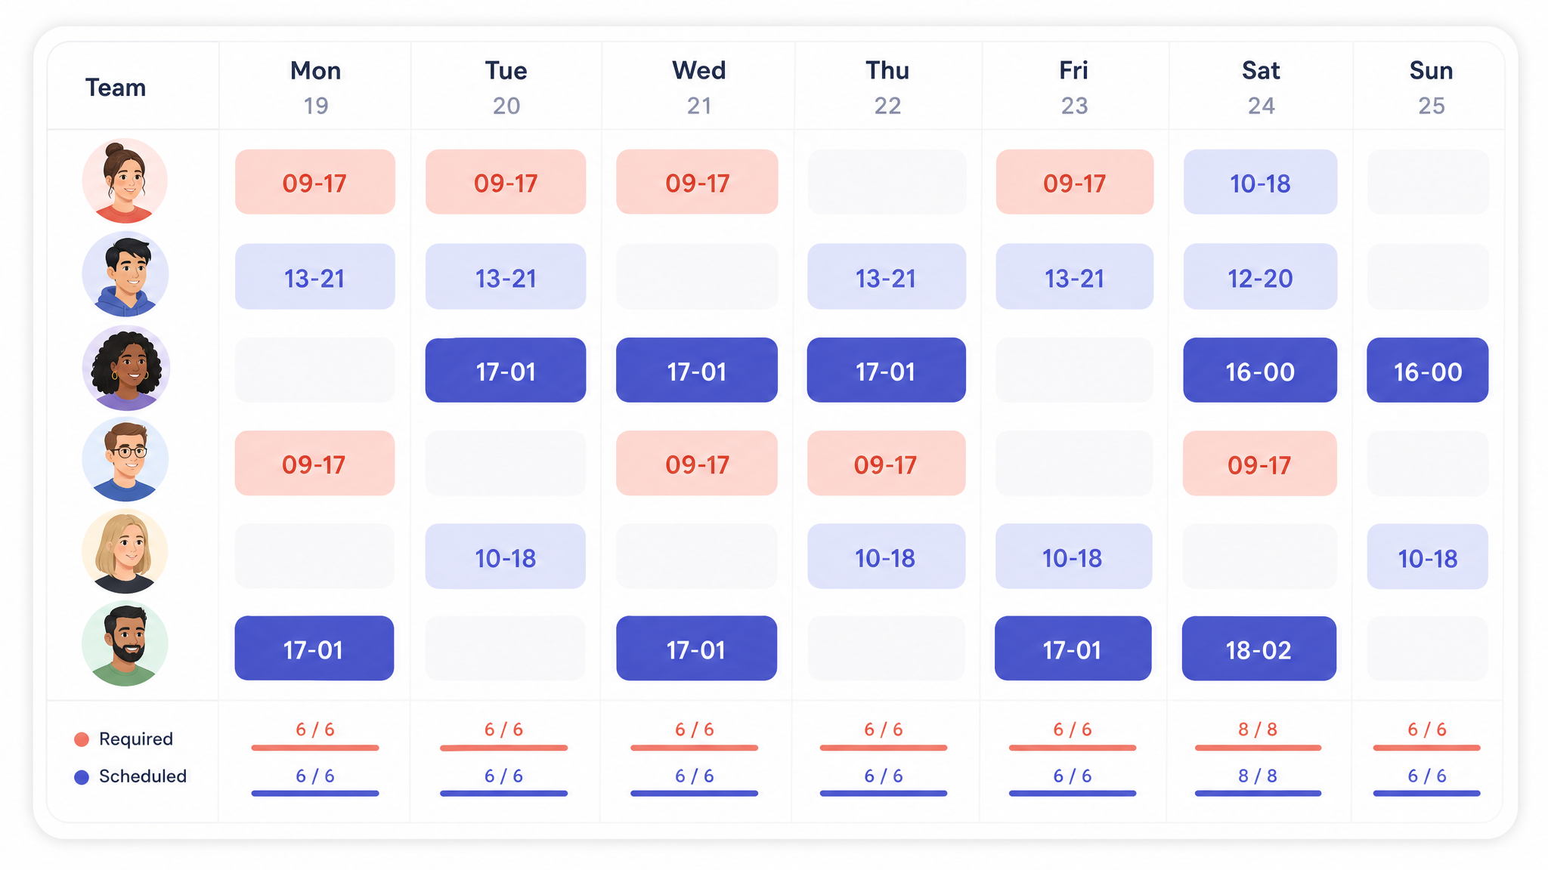Select the Mon 19 column header
This screenshot has width=1548, height=870.
pos(316,87)
